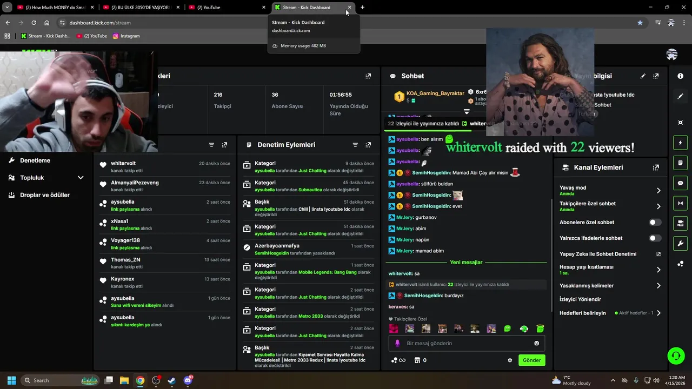Open the emoji picker in chat input
Viewport: 692px width, 389px height.
(x=536, y=343)
